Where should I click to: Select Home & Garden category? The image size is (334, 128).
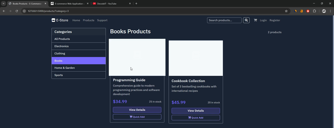pos(79,68)
